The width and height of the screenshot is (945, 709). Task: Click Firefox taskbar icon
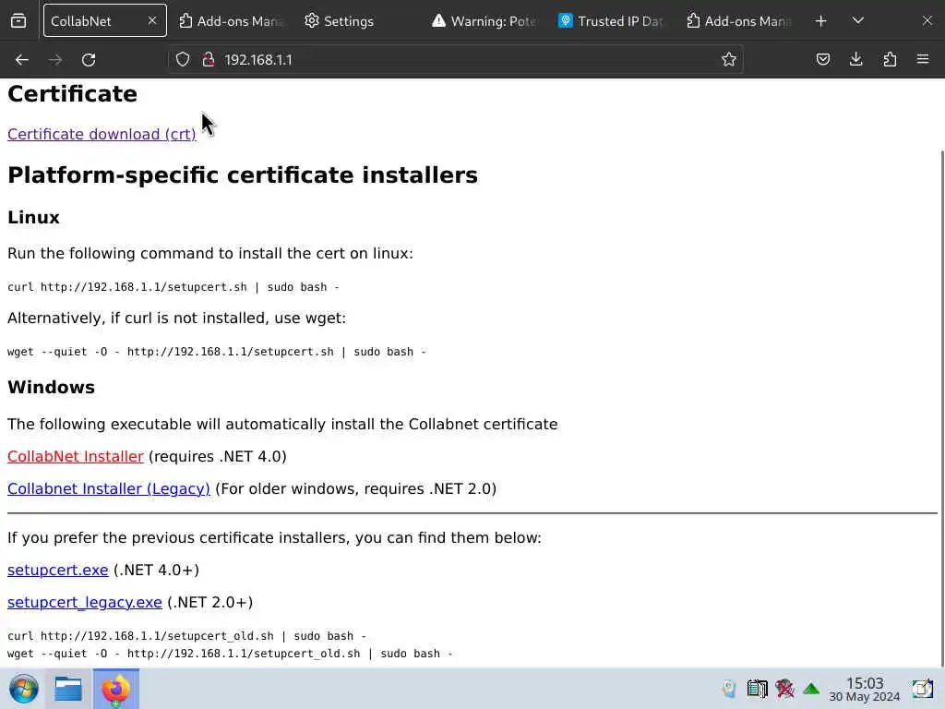[115, 689]
